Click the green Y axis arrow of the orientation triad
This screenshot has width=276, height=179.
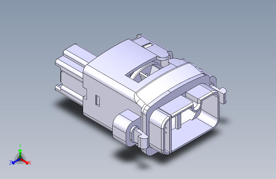tap(20, 153)
